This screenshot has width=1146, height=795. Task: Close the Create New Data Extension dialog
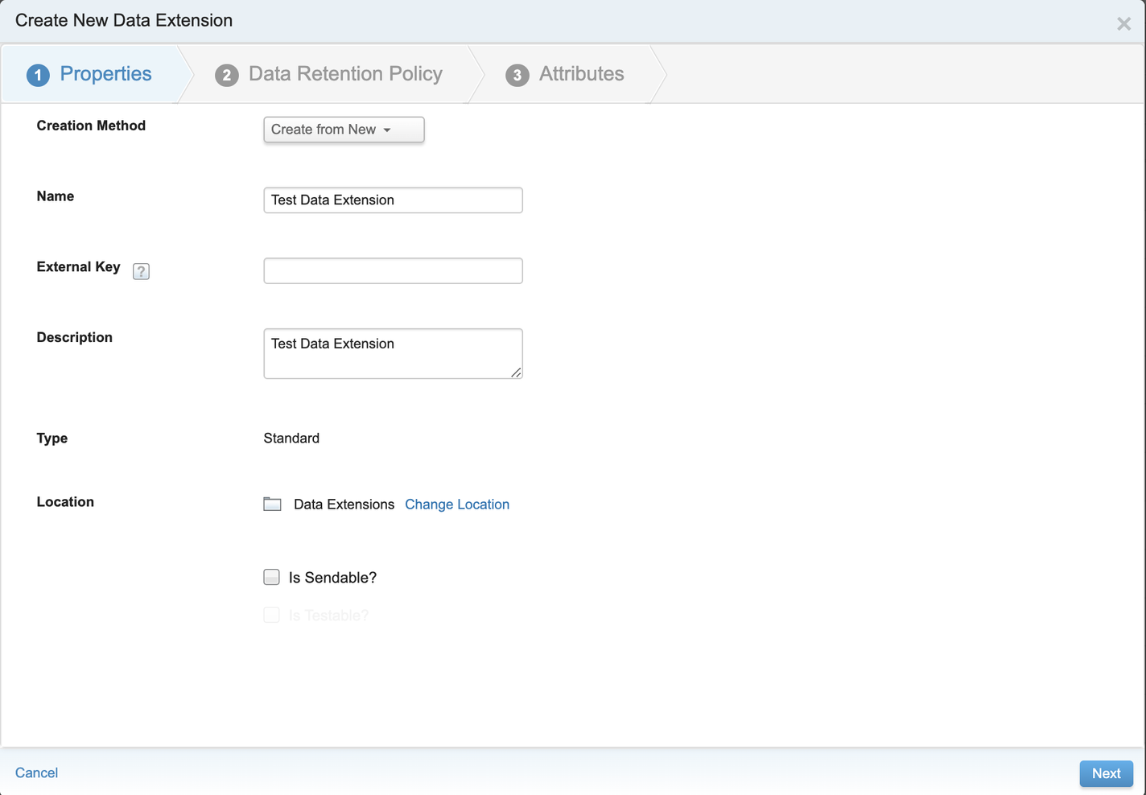tap(1123, 24)
